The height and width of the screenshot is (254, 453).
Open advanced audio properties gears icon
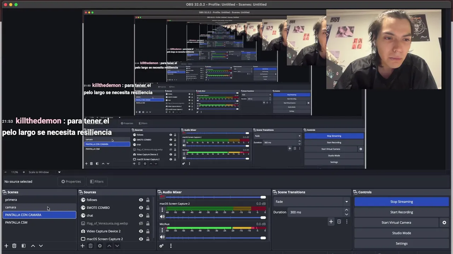point(161,246)
